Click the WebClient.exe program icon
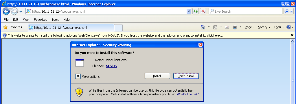Image resolution: width=296 pixels, height=104 pixels. tap(80, 63)
